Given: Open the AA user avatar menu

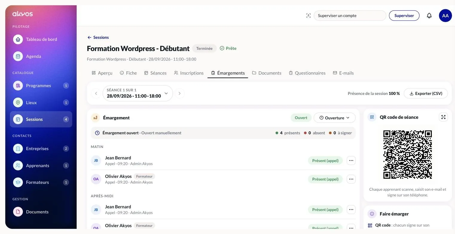Looking at the screenshot, I should coord(445,16).
